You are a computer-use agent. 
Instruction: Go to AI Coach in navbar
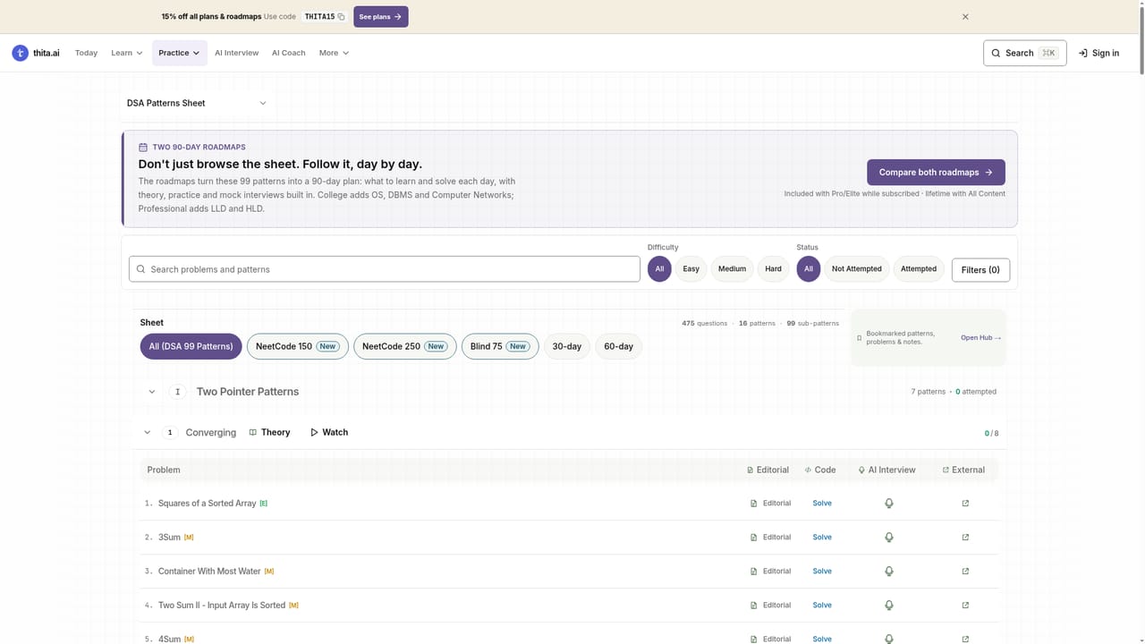289,53
